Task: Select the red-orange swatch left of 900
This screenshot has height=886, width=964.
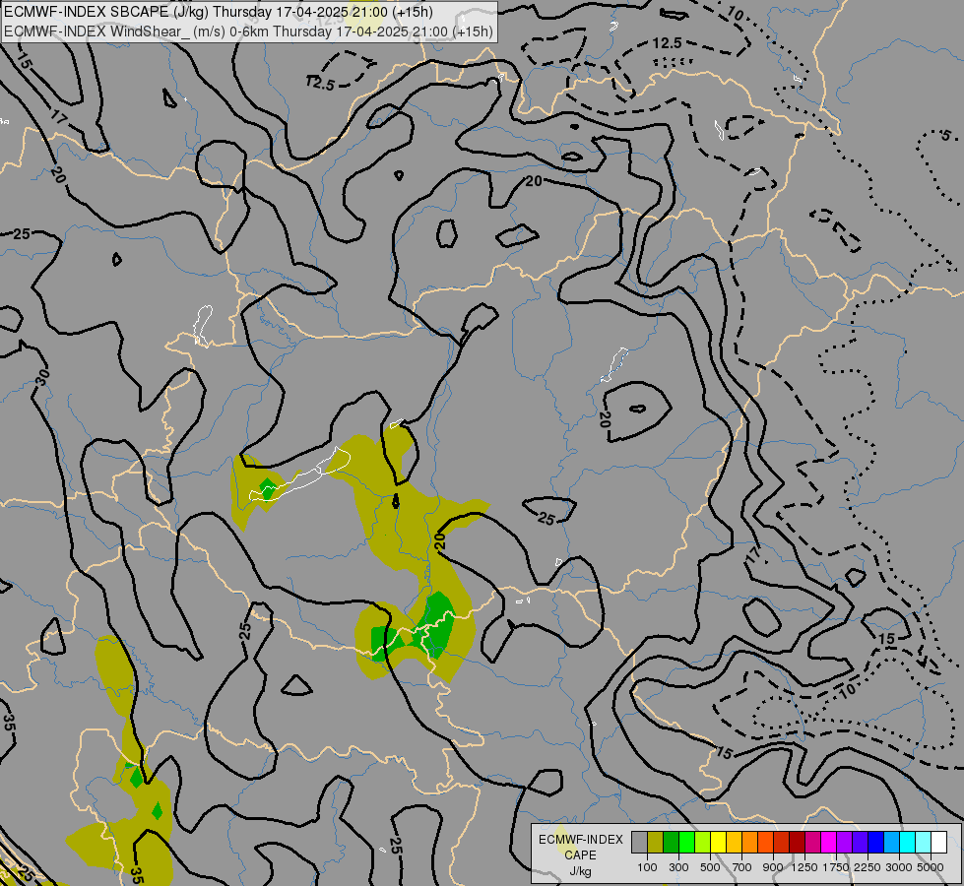Action: pos(766,842)
